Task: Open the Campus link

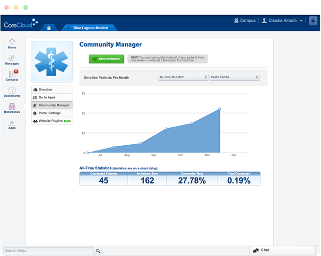Action: click(245, 20)
